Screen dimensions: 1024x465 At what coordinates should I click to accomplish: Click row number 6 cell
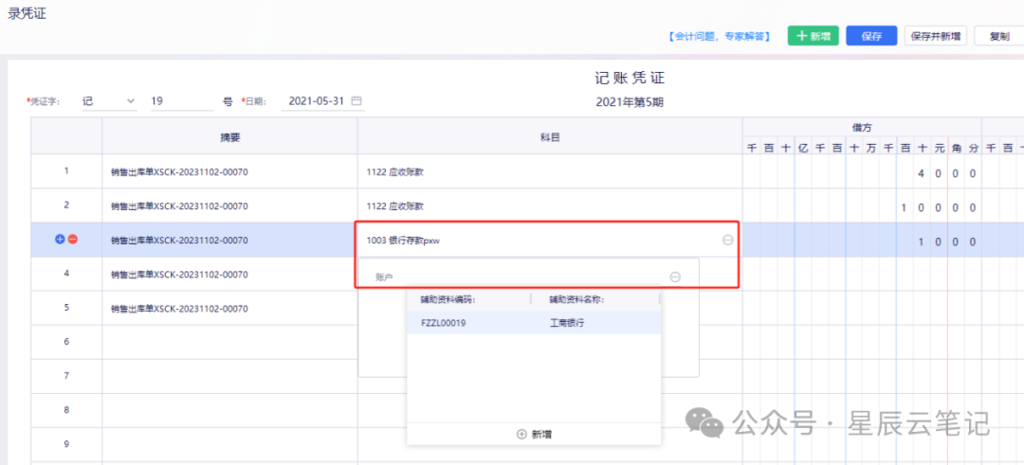[x=66, y=342]
